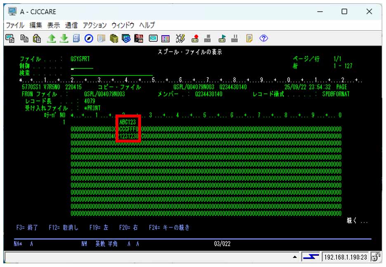
Task: Click the Copy icon in the toolbar
Action: (x=24, y=38)
